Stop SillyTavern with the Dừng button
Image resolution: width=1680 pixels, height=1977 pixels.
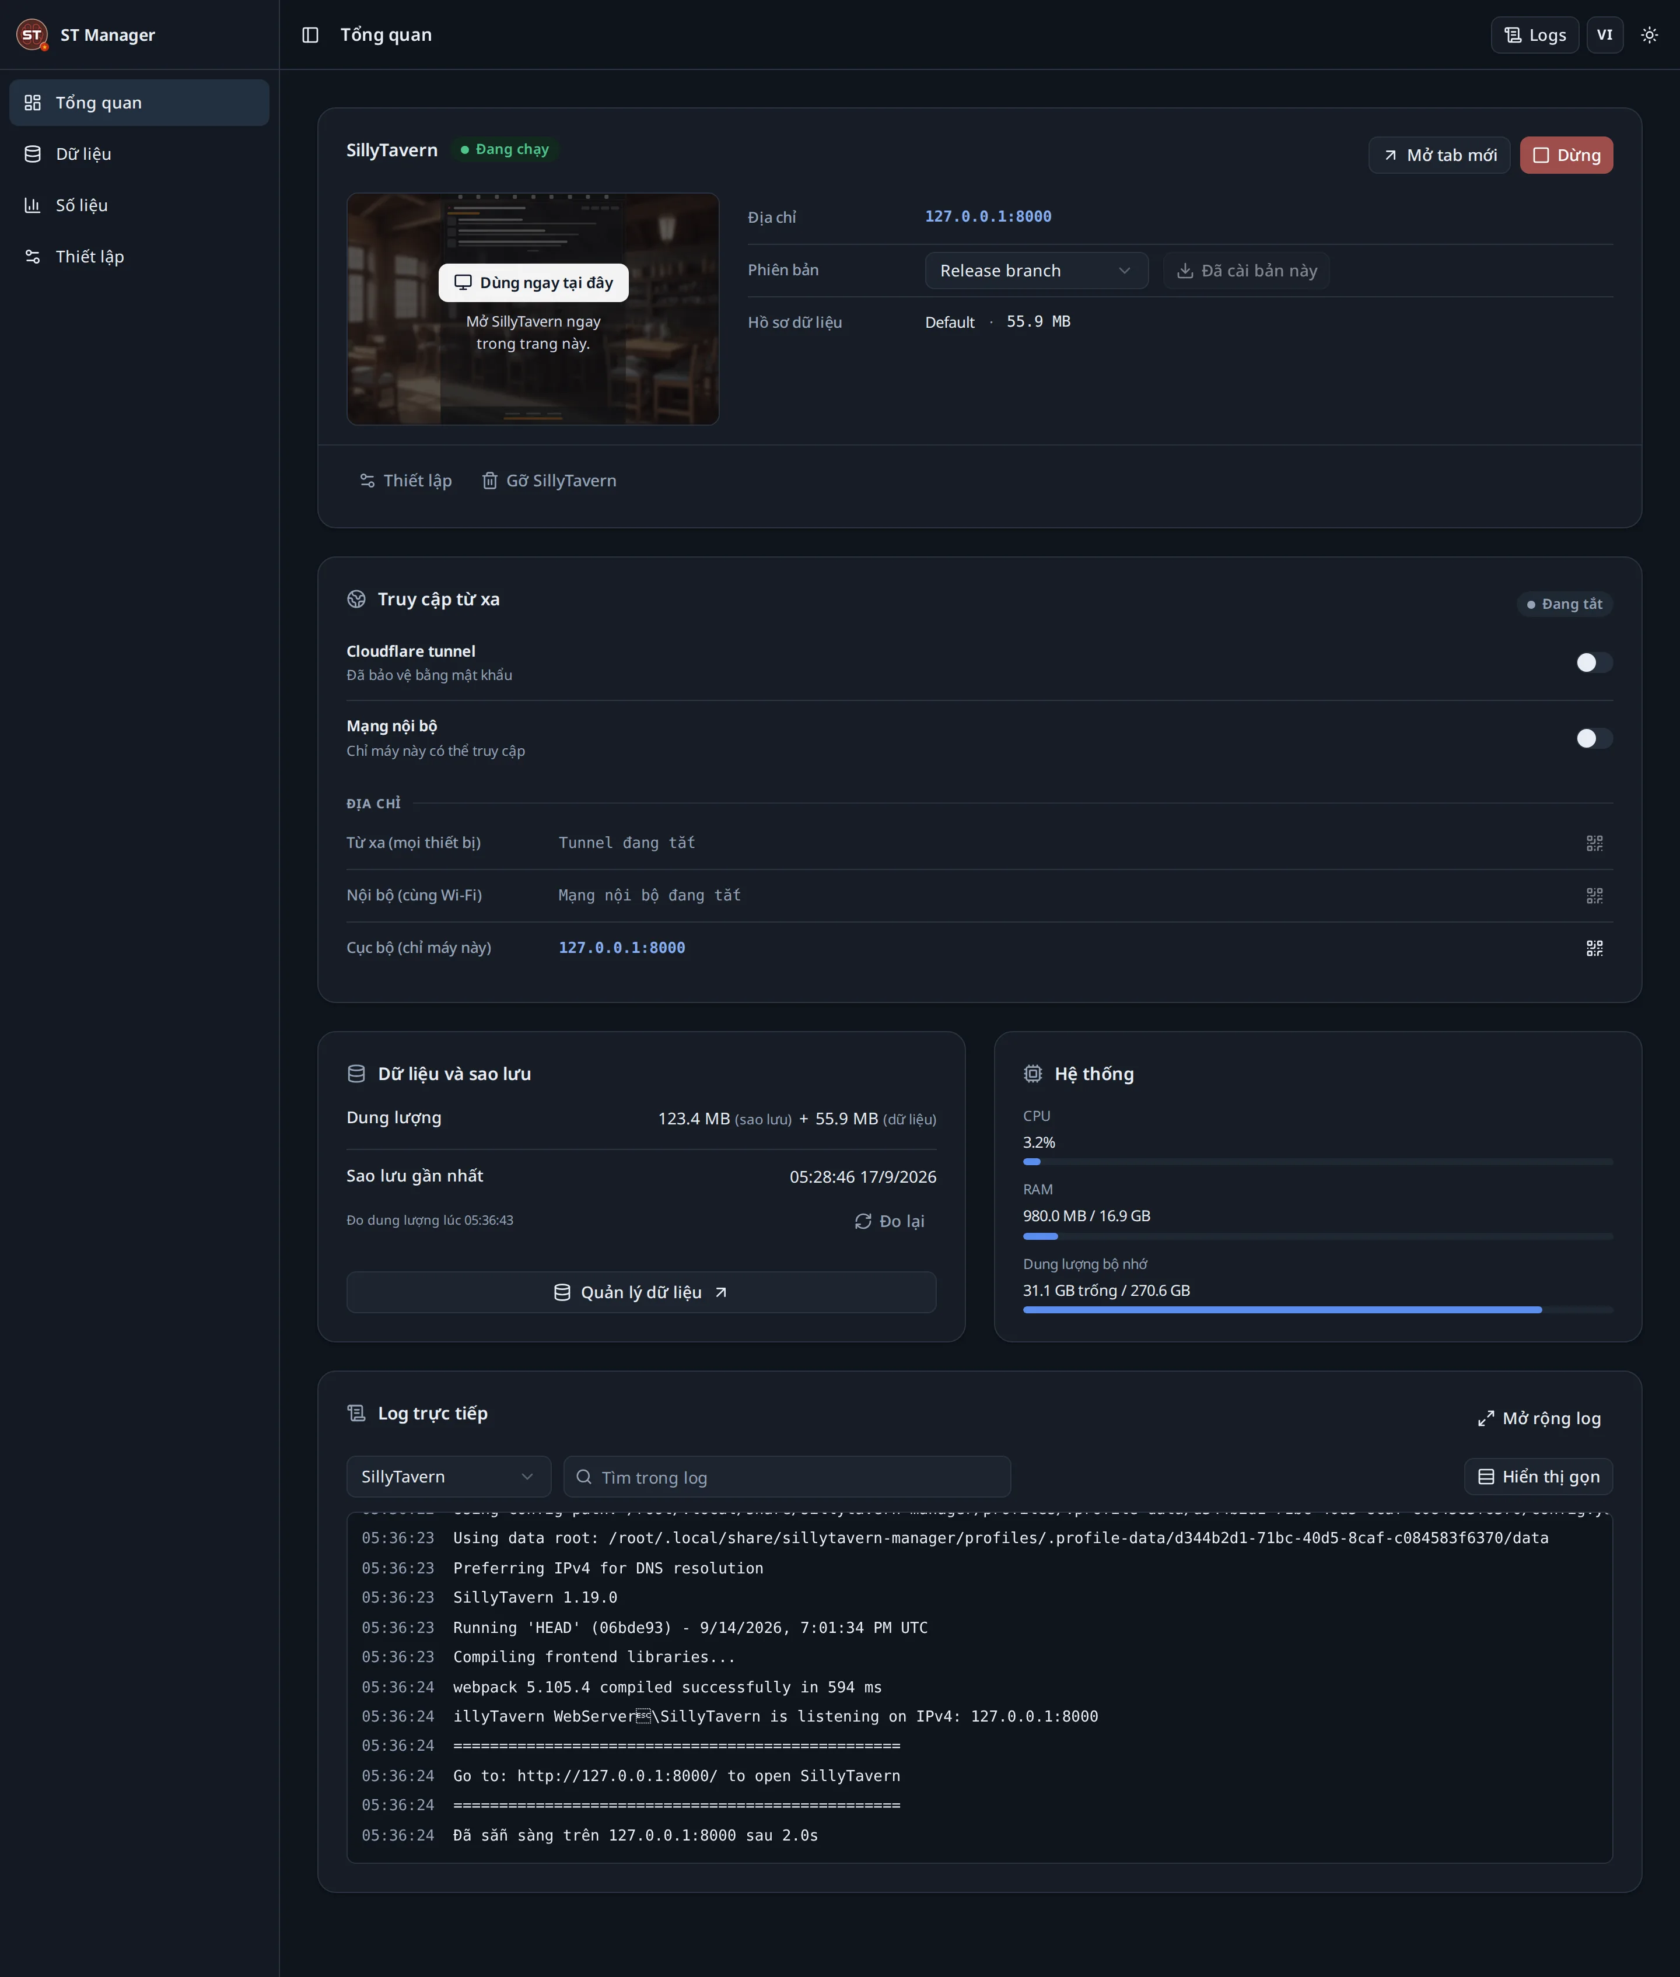tap(1567, 155)
